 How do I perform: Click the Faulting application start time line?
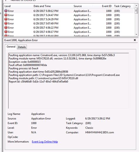click(x=38, y=72)
